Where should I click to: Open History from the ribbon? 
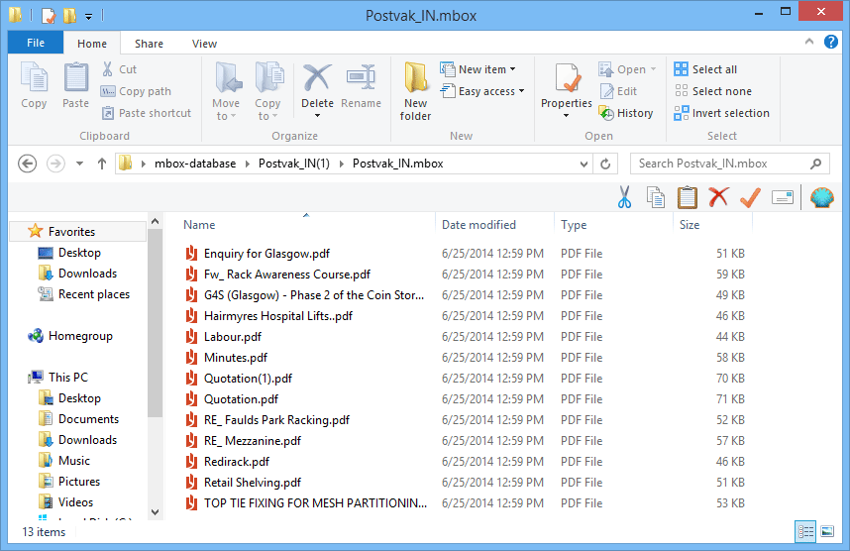click(x=626, y=113)
